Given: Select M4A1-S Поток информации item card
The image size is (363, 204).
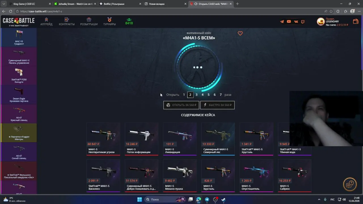Looking at the screenshot, I should click(x=142, y=139).
